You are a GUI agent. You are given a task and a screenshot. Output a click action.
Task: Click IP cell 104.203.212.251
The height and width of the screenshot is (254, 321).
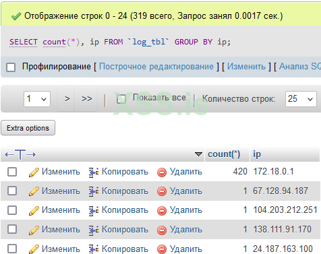pyautogui.click(x=285, y=210)
